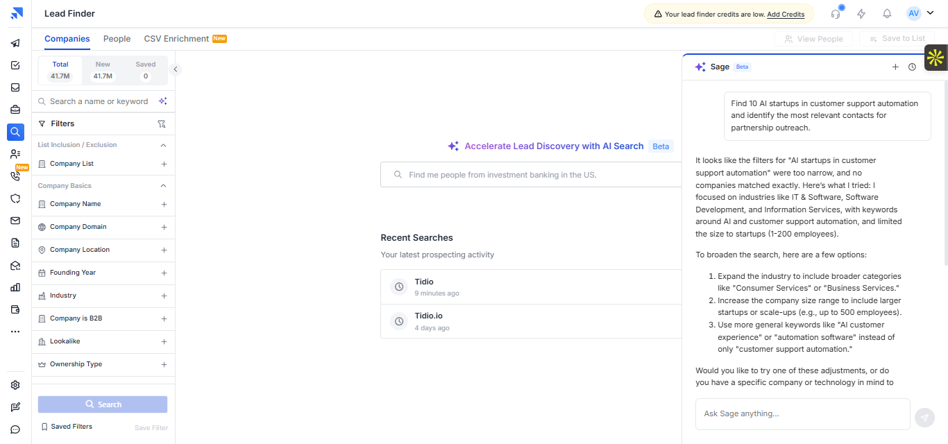Select the New 41.7M results tab
Image resolution: width=948 pixels, height=444 pixels.
[x=103, y=70]
